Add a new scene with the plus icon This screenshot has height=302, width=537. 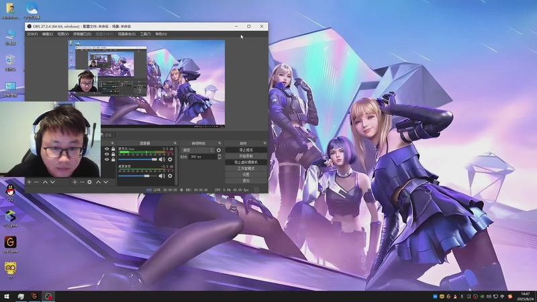pyautogui.click(x=29, y=182)
